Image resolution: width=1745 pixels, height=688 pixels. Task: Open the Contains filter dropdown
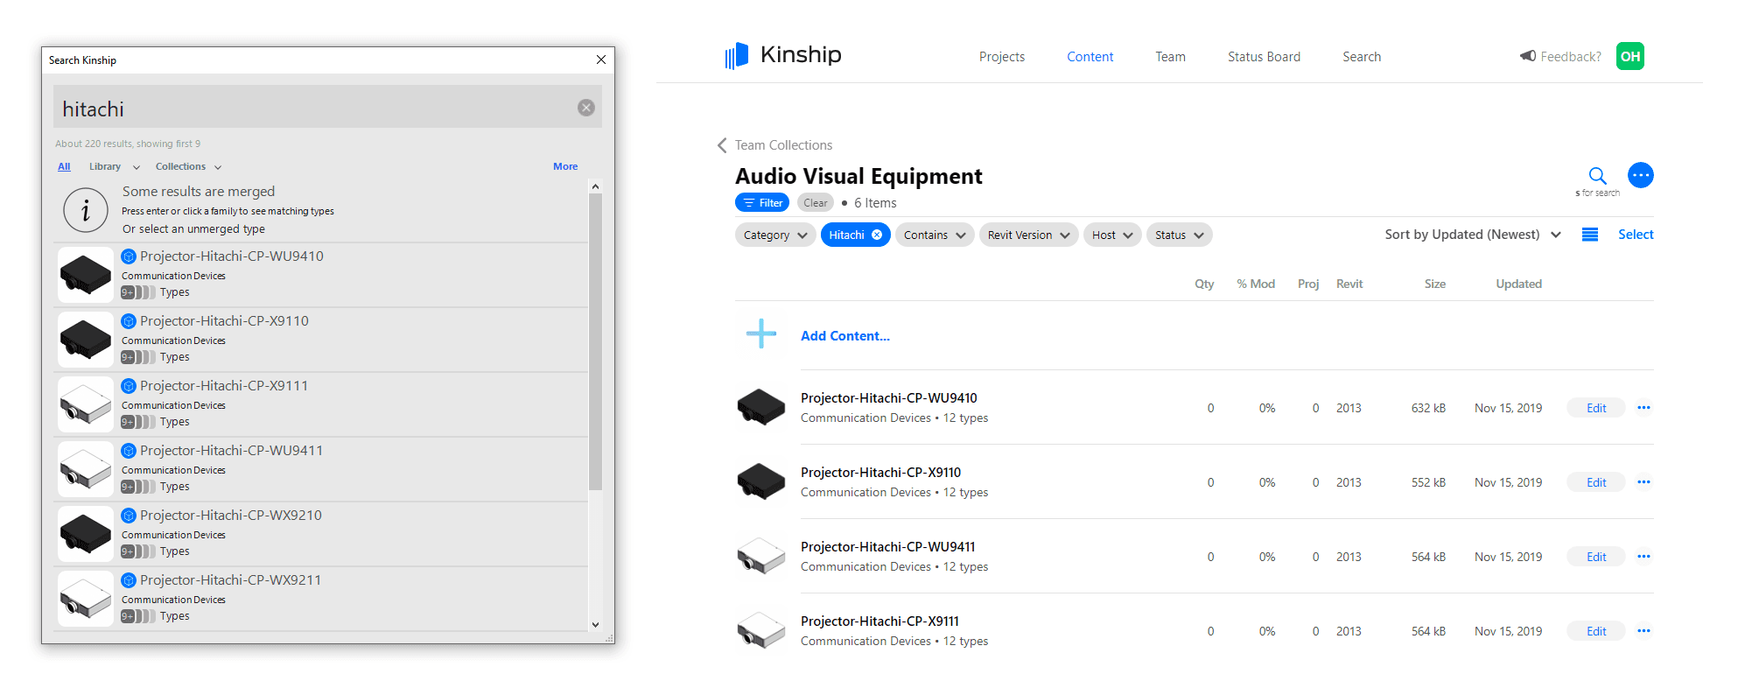click(935, 235)
